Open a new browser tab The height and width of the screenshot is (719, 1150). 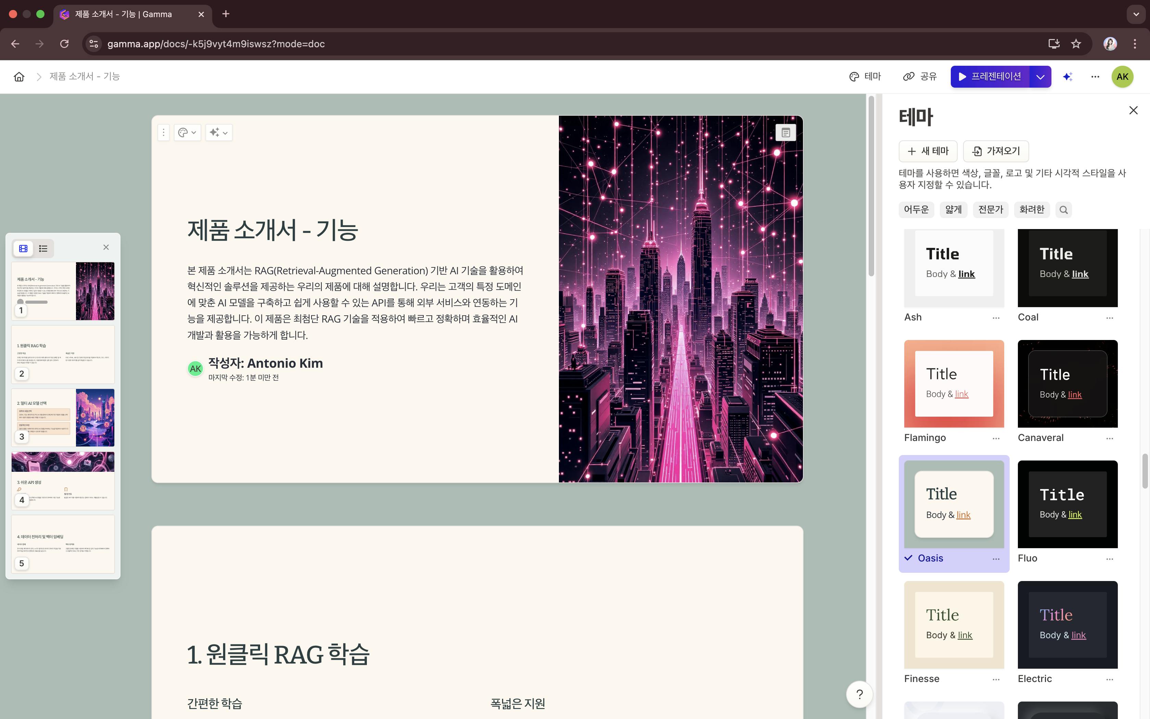226,14
